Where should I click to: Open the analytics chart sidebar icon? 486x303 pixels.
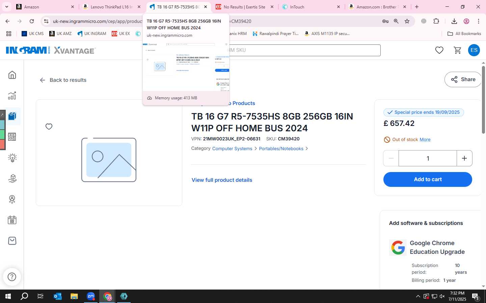click(x=12, y=96)
